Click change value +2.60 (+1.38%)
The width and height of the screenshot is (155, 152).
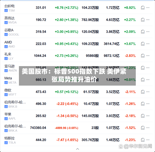(x=66, y=20)
